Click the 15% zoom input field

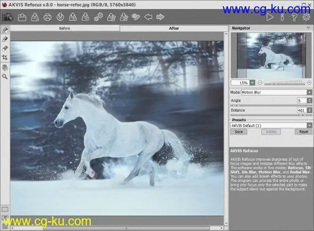240,83
